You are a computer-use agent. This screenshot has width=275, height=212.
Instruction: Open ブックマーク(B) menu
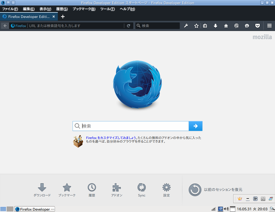[84, 9]
